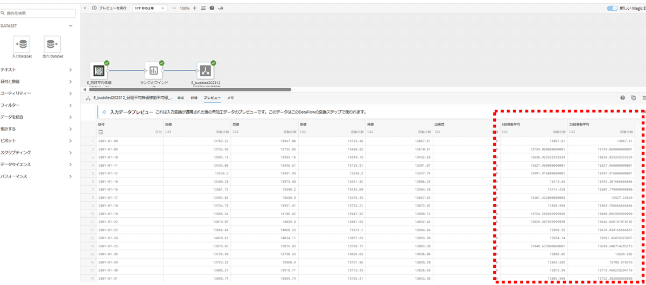Open the row limit dropdown
Viewport: 646px width, 285px height.
click(x=150, y=9)
